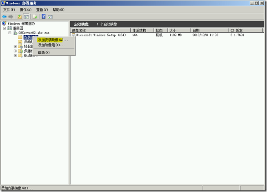This screenshot has height=192, width=267.
Task: Select the 安装映像 tree item label
Action: pos(28,37)
